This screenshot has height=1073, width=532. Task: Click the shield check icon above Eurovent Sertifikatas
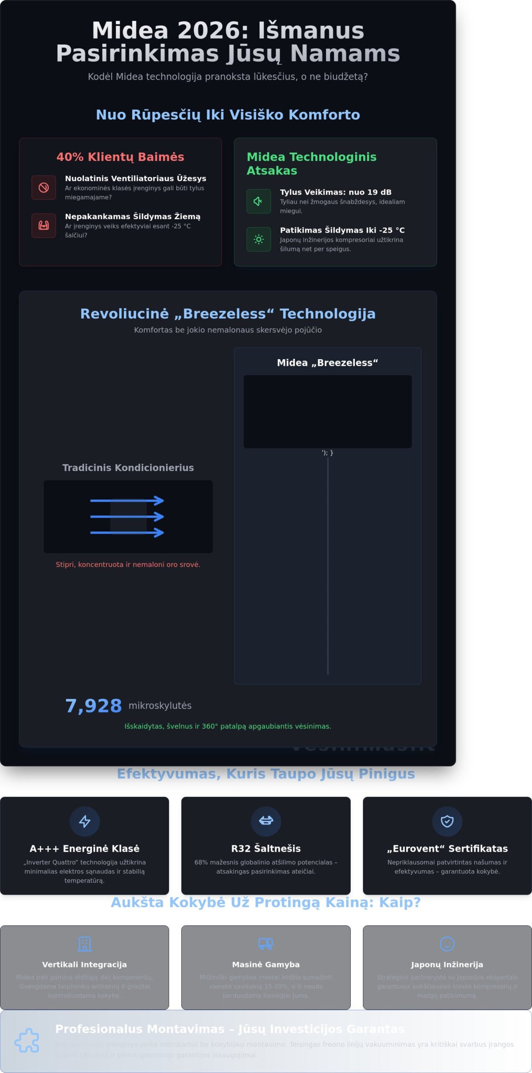[x=447, y=822]
